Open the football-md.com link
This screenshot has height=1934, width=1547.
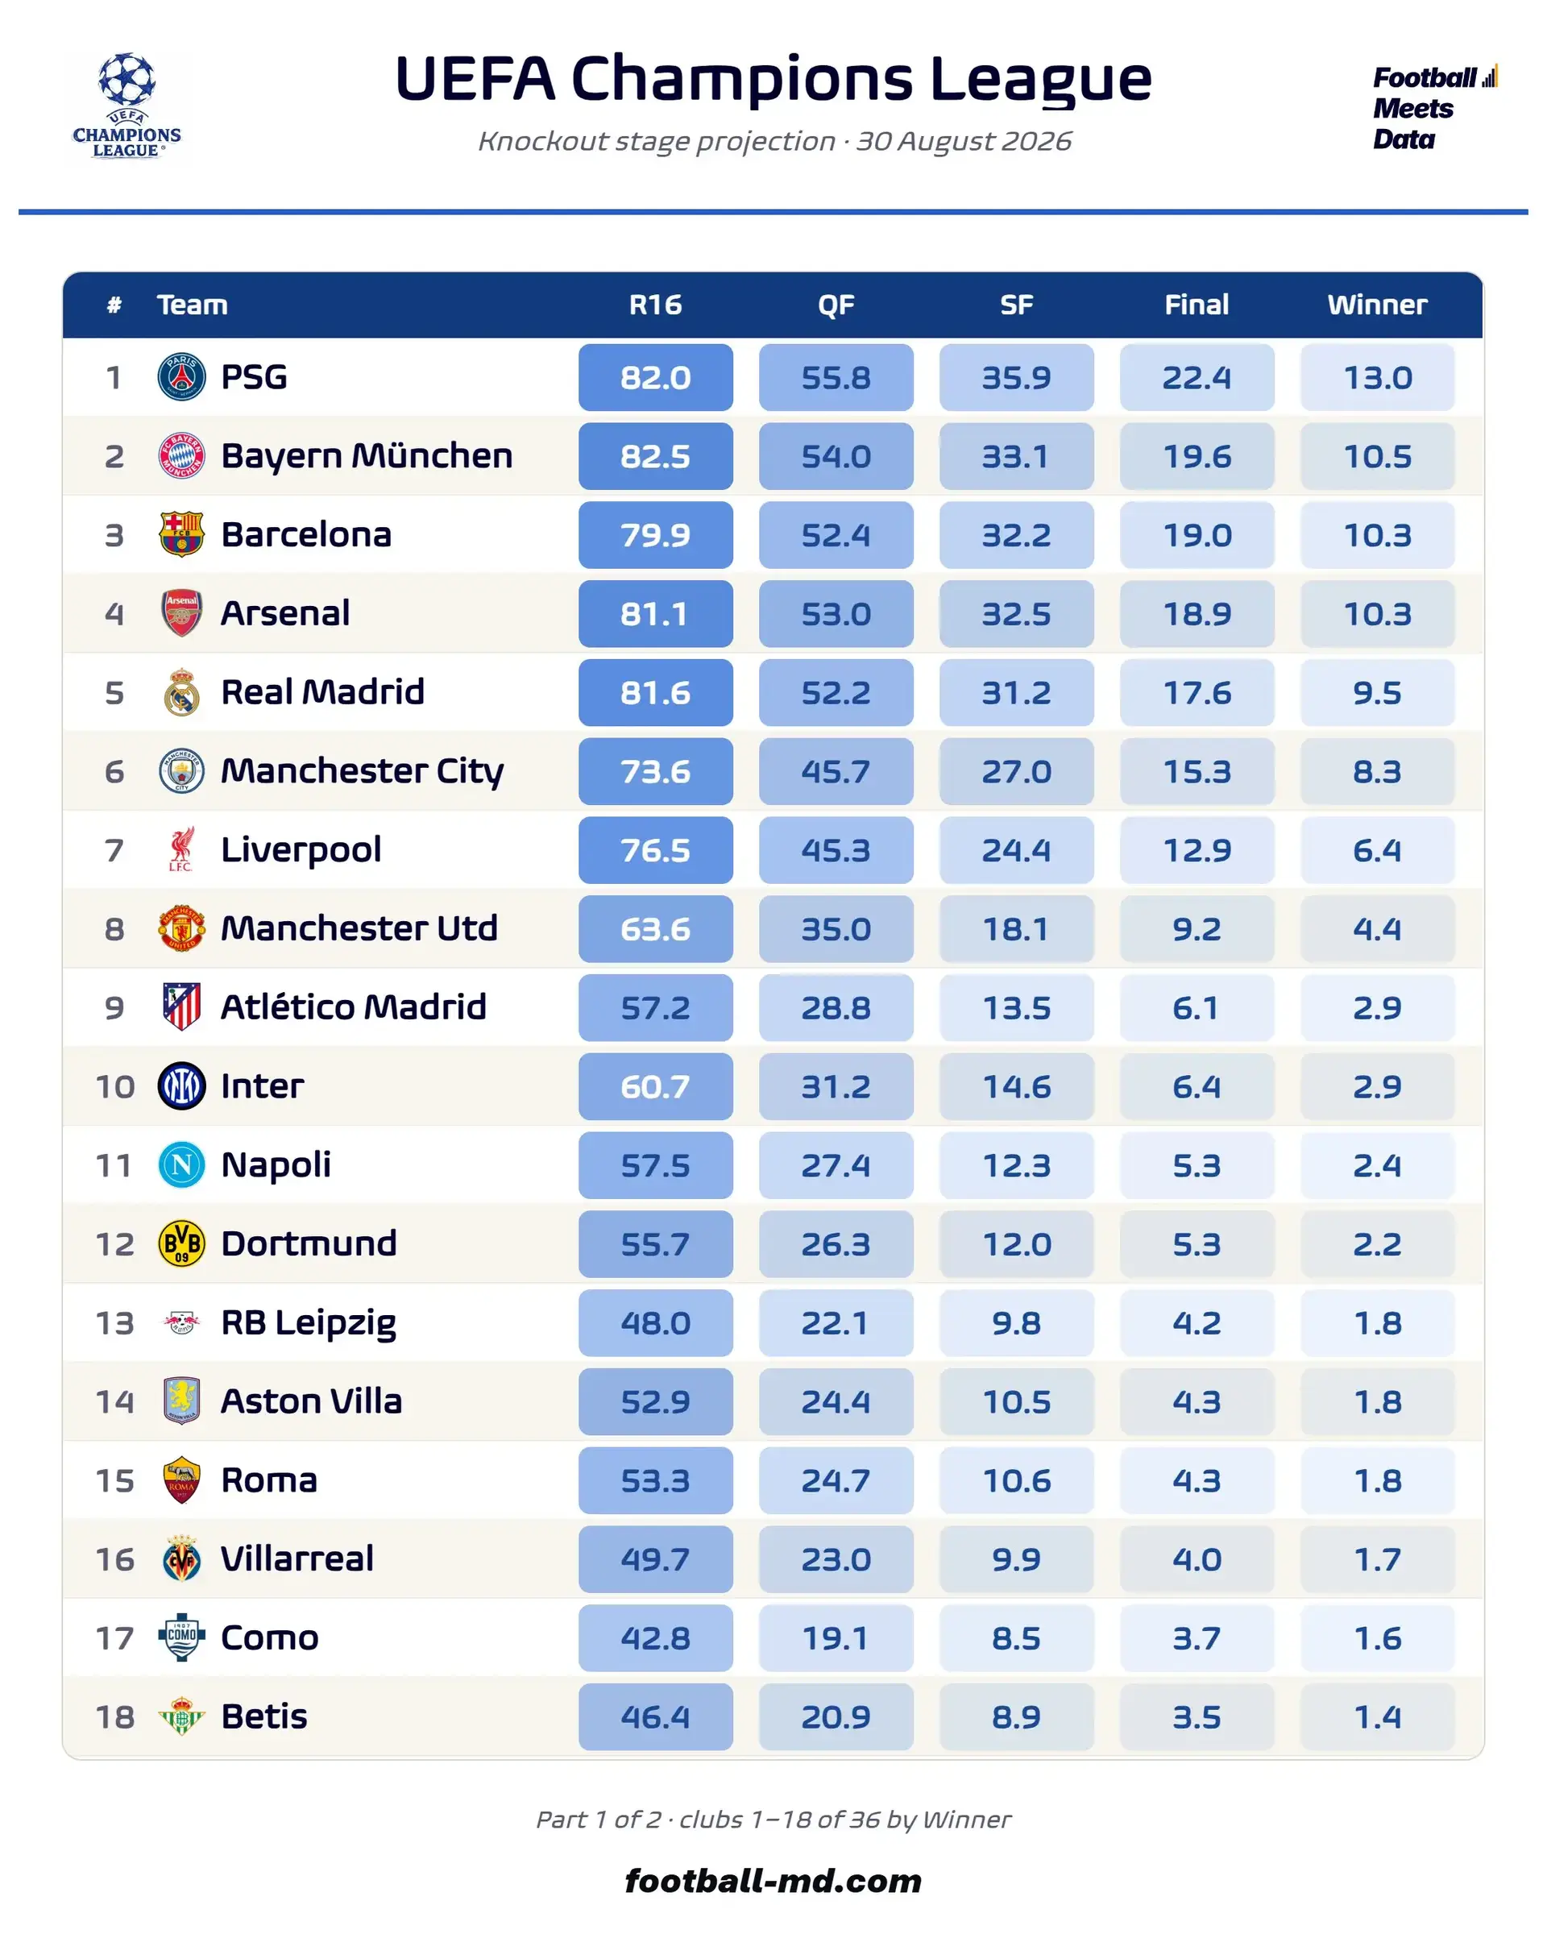pyautogui.click(x=773, y=1880)
